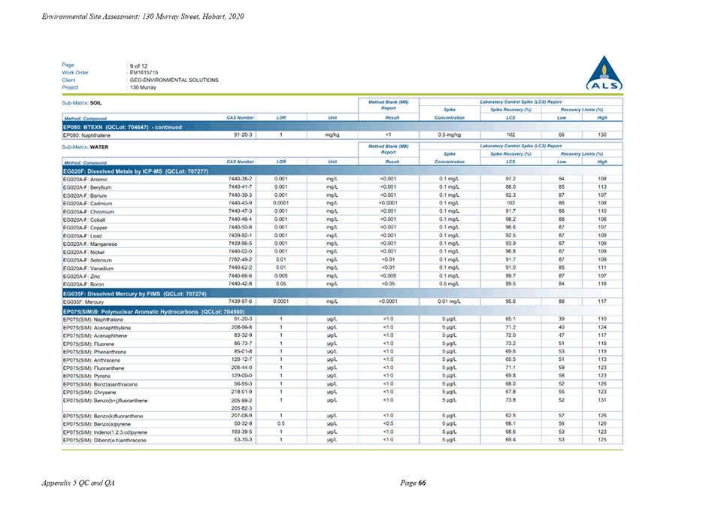The image size is (715, 506).
Task: Click row label 'EG035F: Mercury'
Action: (83, 302)
